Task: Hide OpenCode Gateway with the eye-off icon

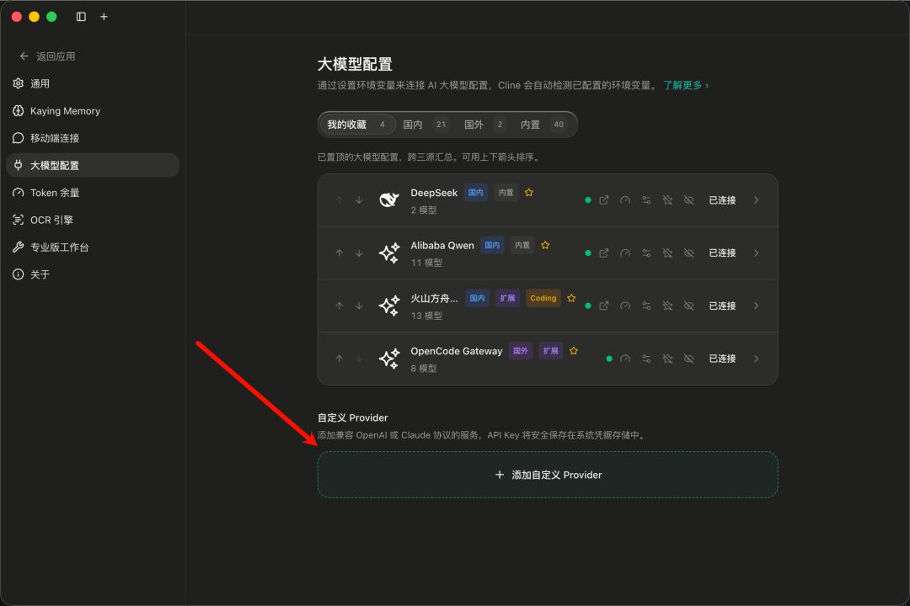Action: coord(689,359)
